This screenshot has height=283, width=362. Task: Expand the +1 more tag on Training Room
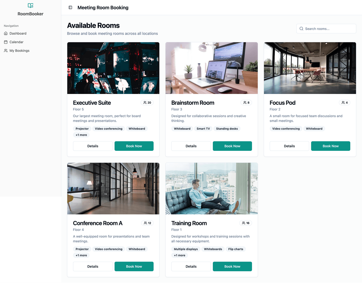point(180,255)
